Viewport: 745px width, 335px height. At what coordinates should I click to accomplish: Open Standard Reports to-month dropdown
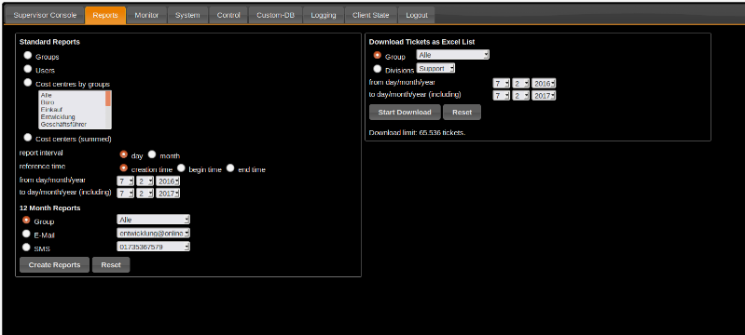(145, 194)
